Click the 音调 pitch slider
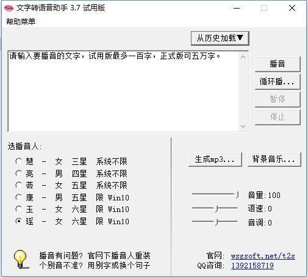 click(215, 222)
